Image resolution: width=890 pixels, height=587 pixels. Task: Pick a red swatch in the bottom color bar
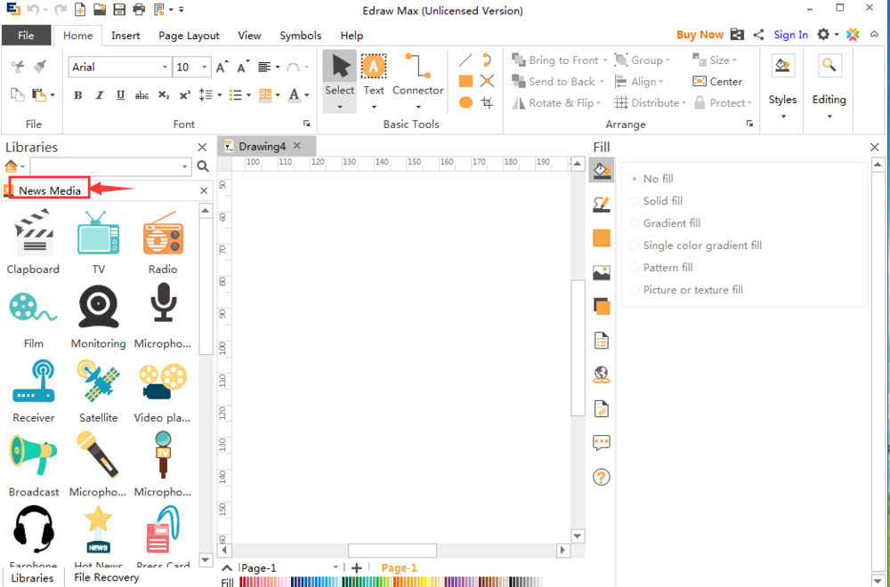[x=247, y=582]
